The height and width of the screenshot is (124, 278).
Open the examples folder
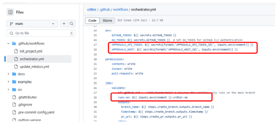(x=25, y=82)
